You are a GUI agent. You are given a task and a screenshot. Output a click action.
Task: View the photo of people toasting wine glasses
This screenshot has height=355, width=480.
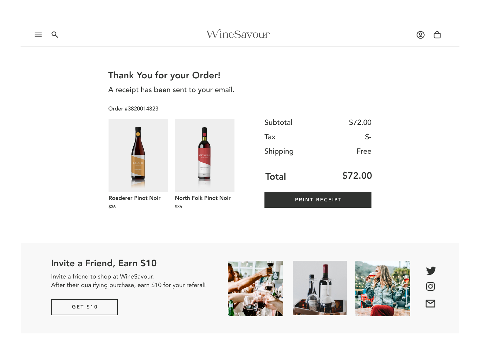[x=255, y=288]
